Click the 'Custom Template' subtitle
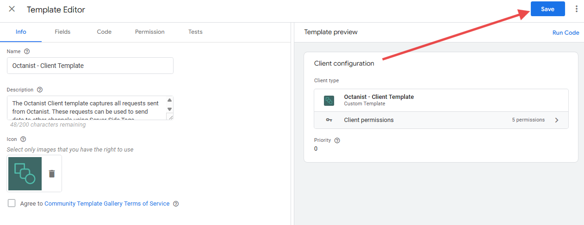The width and height of the screenshot is (584, 225). coord(365,104)
